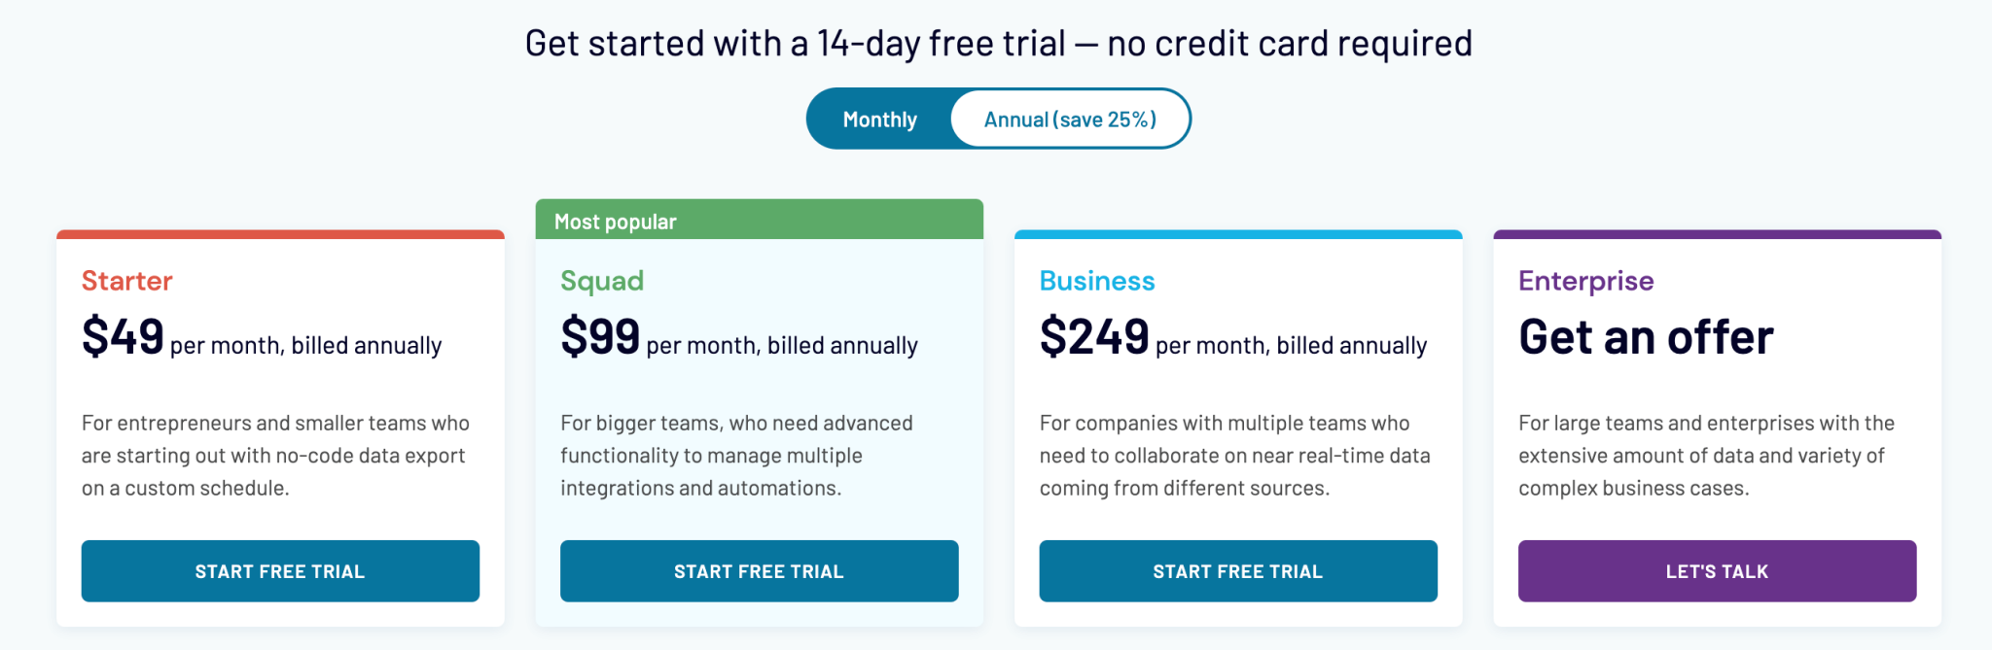Select the Annual (save 25%) billing option

point(1070,120)
